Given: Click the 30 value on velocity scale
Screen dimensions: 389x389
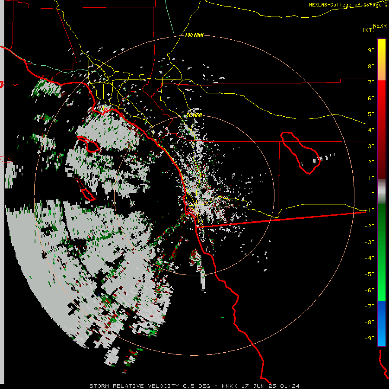Looking at the screenshot, I should (x=371, y=147).
